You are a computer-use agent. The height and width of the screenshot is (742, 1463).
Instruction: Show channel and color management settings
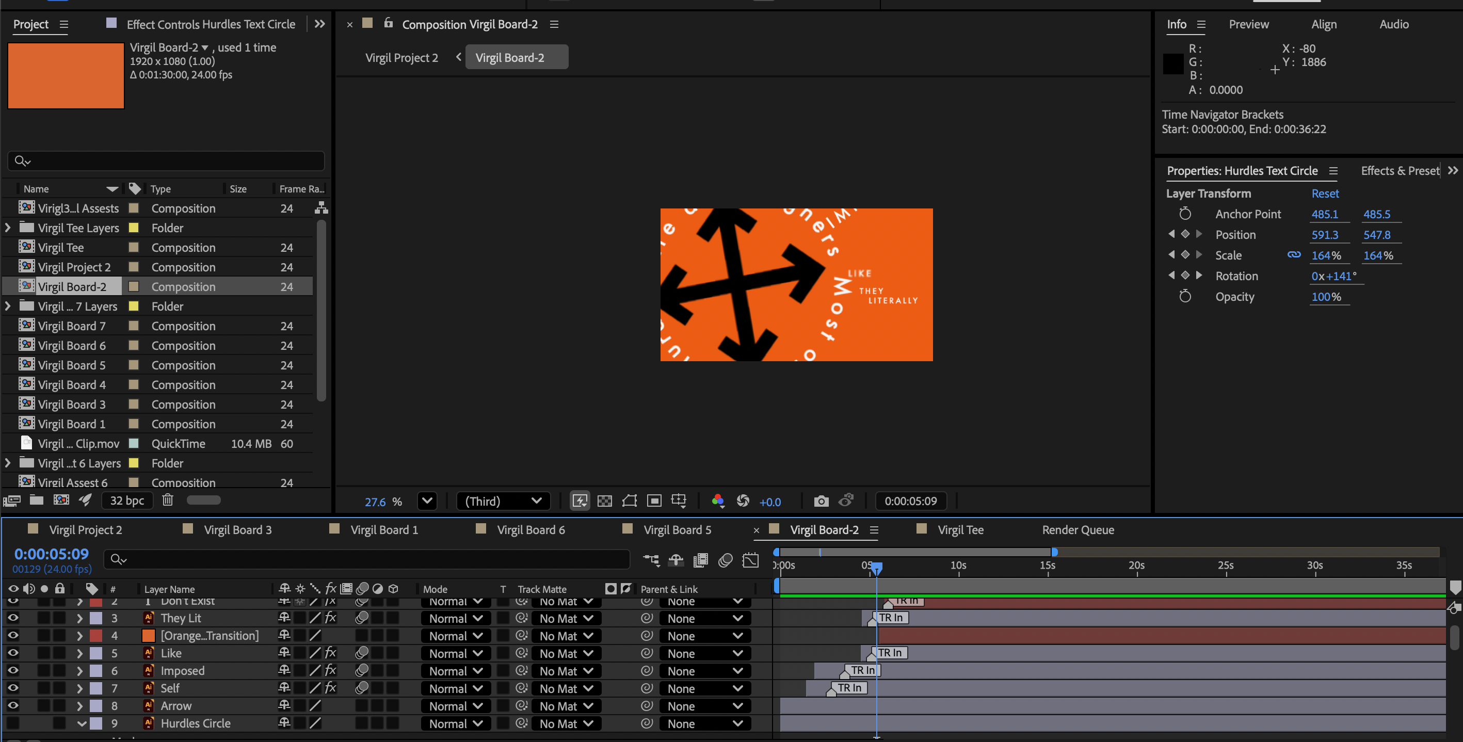718,501
